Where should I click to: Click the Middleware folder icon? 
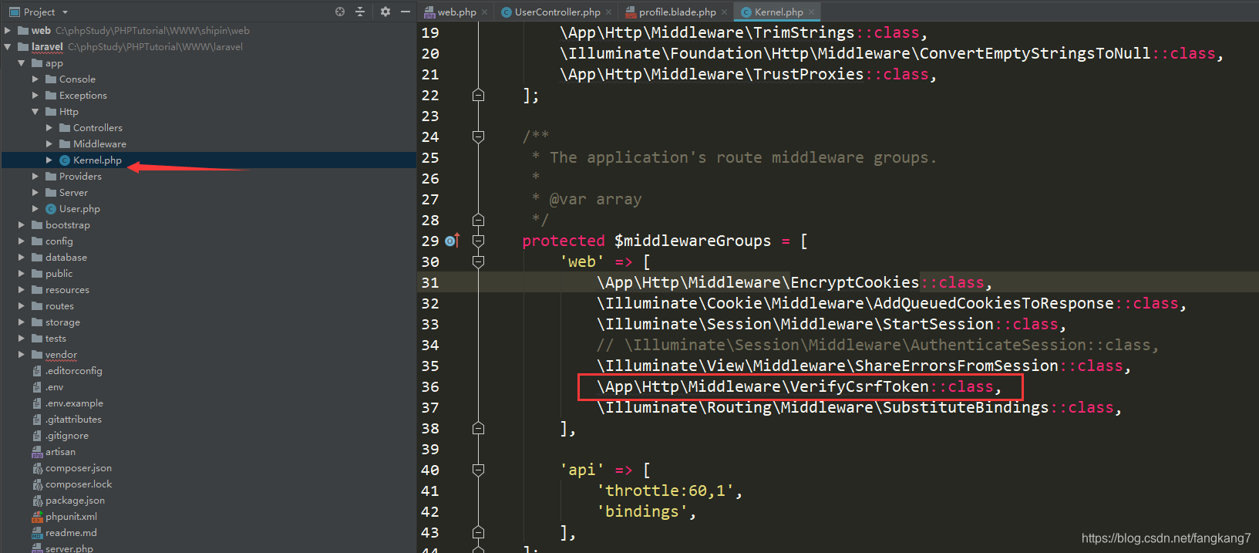pyautogui.click(x=65, y=144)
